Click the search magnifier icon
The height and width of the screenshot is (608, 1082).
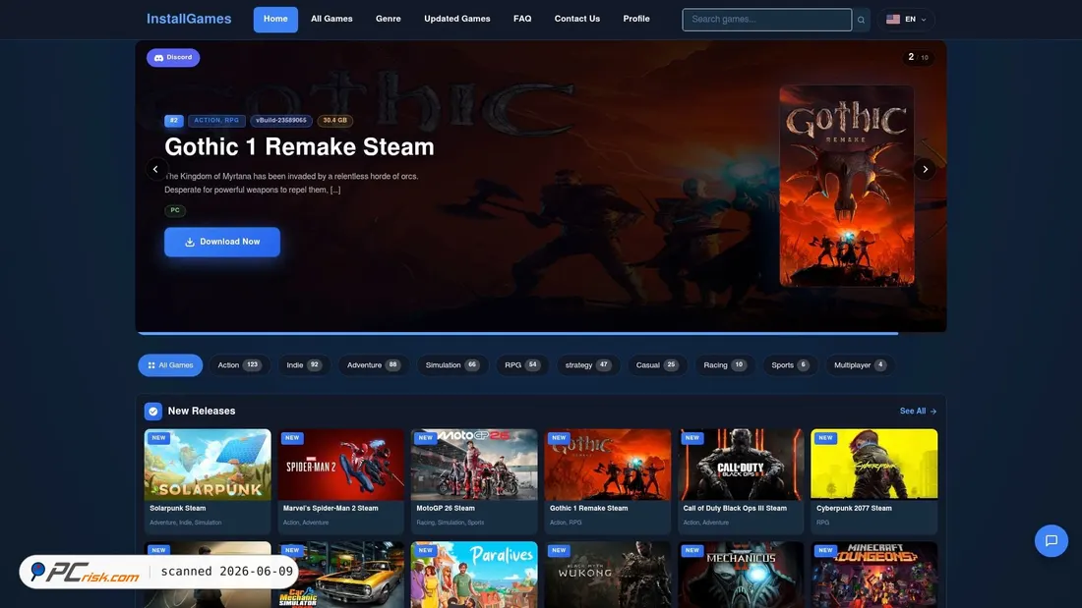861,20
